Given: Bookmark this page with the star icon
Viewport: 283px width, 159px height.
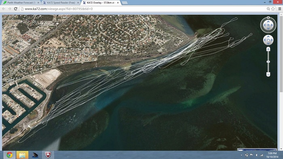Looking at the screenshot, I should click(x=273, y=8).
